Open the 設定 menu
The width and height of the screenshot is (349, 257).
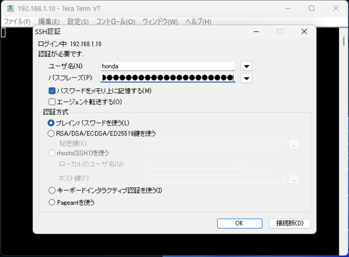pyautogui.click(x=78, y=22)
